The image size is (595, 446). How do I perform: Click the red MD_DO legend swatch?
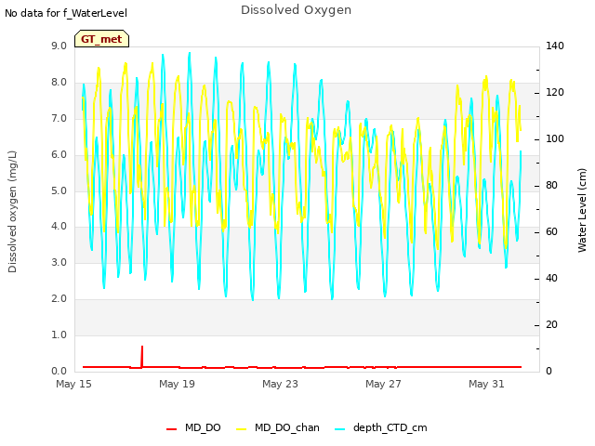(171, 429)
